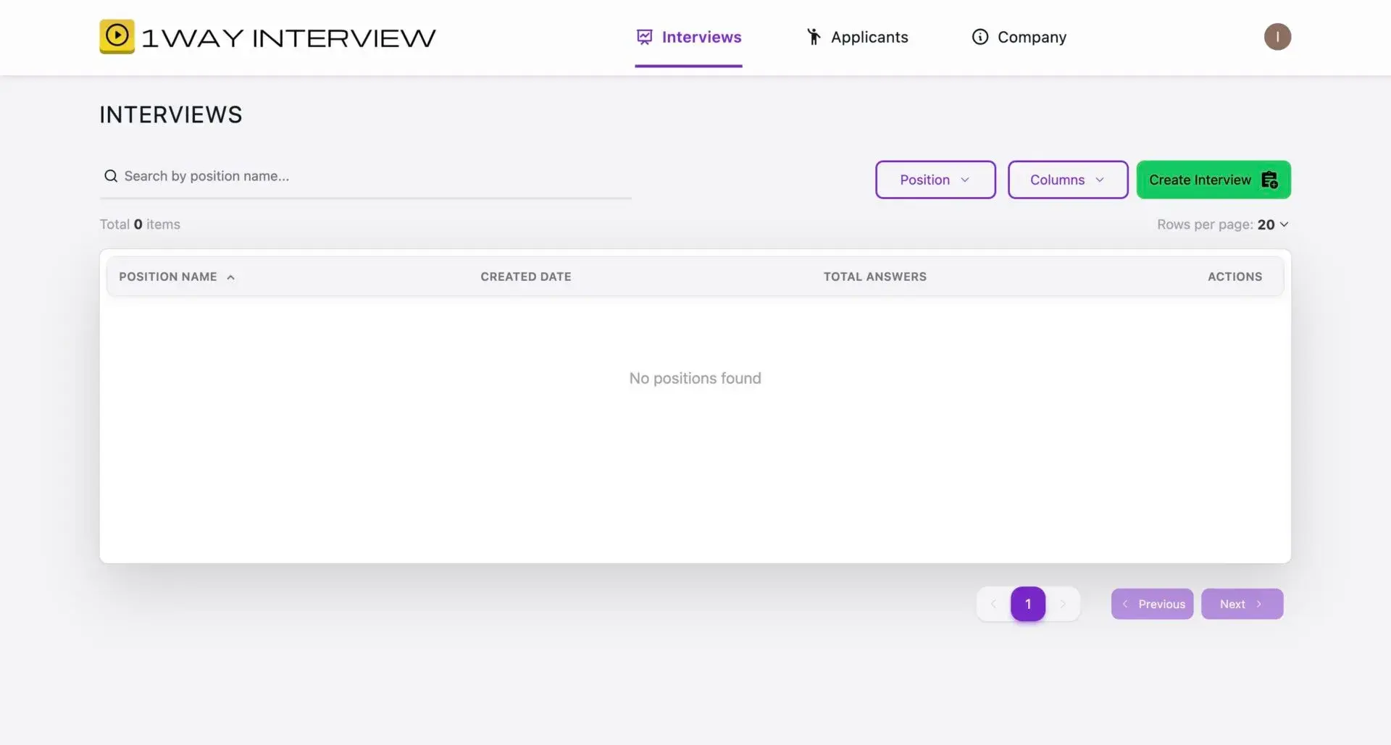Click the person icon next to Applicants
1391x745 pixels.
pyautogui.click(x=813, y=36)
